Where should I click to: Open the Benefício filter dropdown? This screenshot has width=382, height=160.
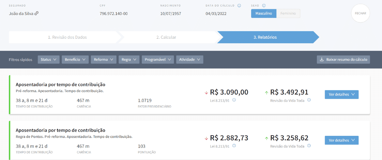[x=75, y=59]
